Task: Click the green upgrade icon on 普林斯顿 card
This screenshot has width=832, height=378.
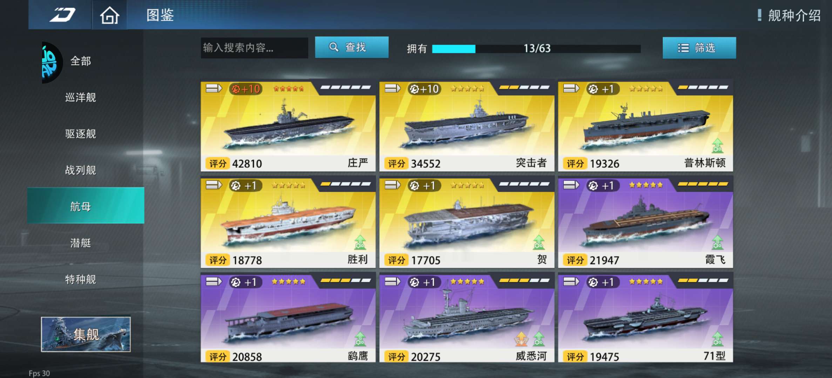Action: tap(717, 146)
